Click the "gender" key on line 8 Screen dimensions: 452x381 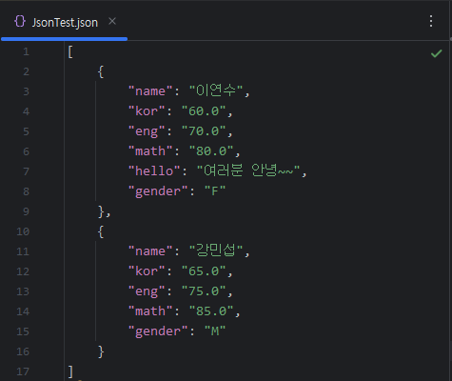click(158, 191)
